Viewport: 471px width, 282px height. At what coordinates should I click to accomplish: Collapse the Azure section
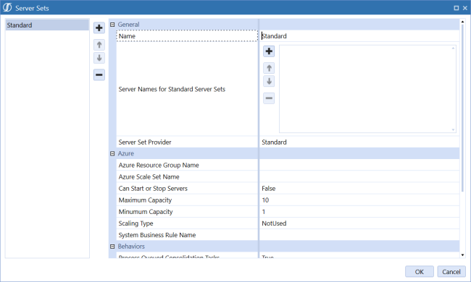(112, 153)
